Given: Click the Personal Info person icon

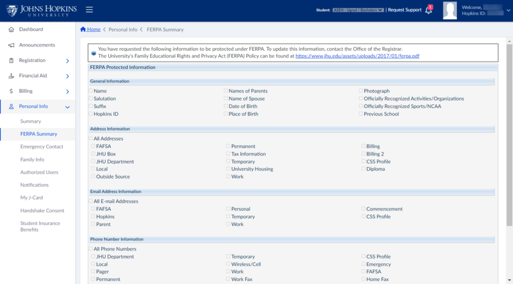Looking at the screenshot, I should click(x=11, y=106).
